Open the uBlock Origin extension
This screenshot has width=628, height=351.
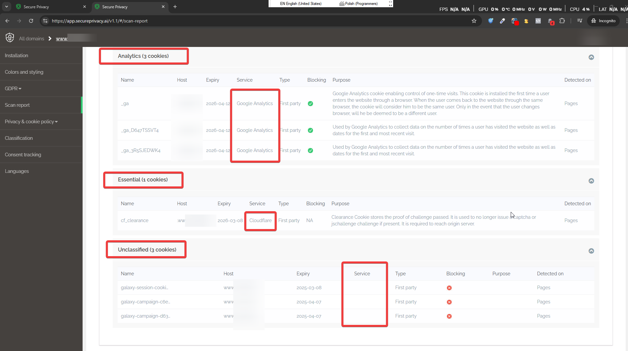click(x=491, y=21)
